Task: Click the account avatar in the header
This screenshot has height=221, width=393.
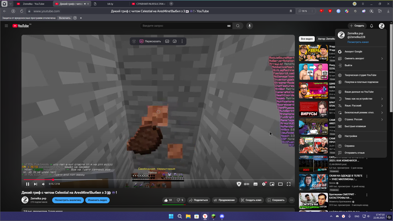Action: pos(382,26)
